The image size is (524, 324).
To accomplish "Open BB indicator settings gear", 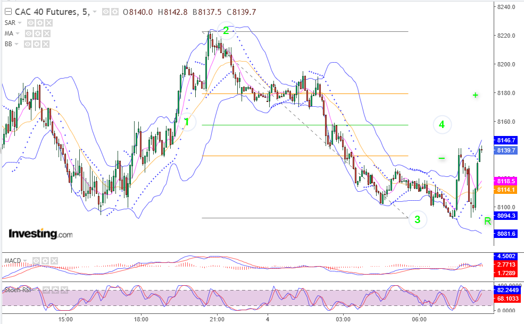I will 37,44.
